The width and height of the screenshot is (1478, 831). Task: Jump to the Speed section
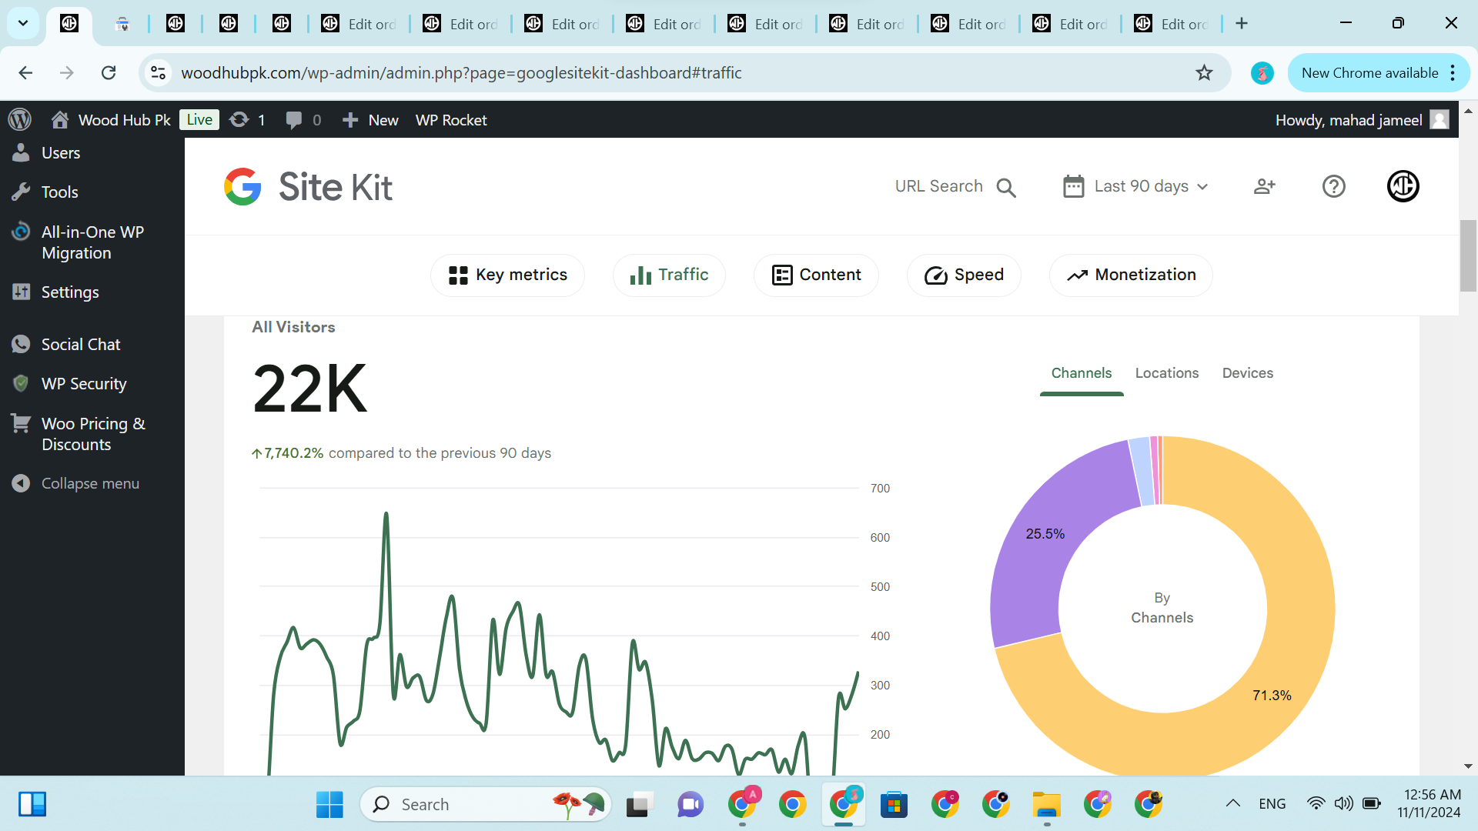coord(964,275)
